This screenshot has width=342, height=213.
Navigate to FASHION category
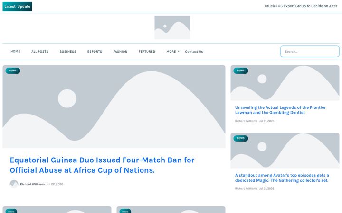point(120,52)
